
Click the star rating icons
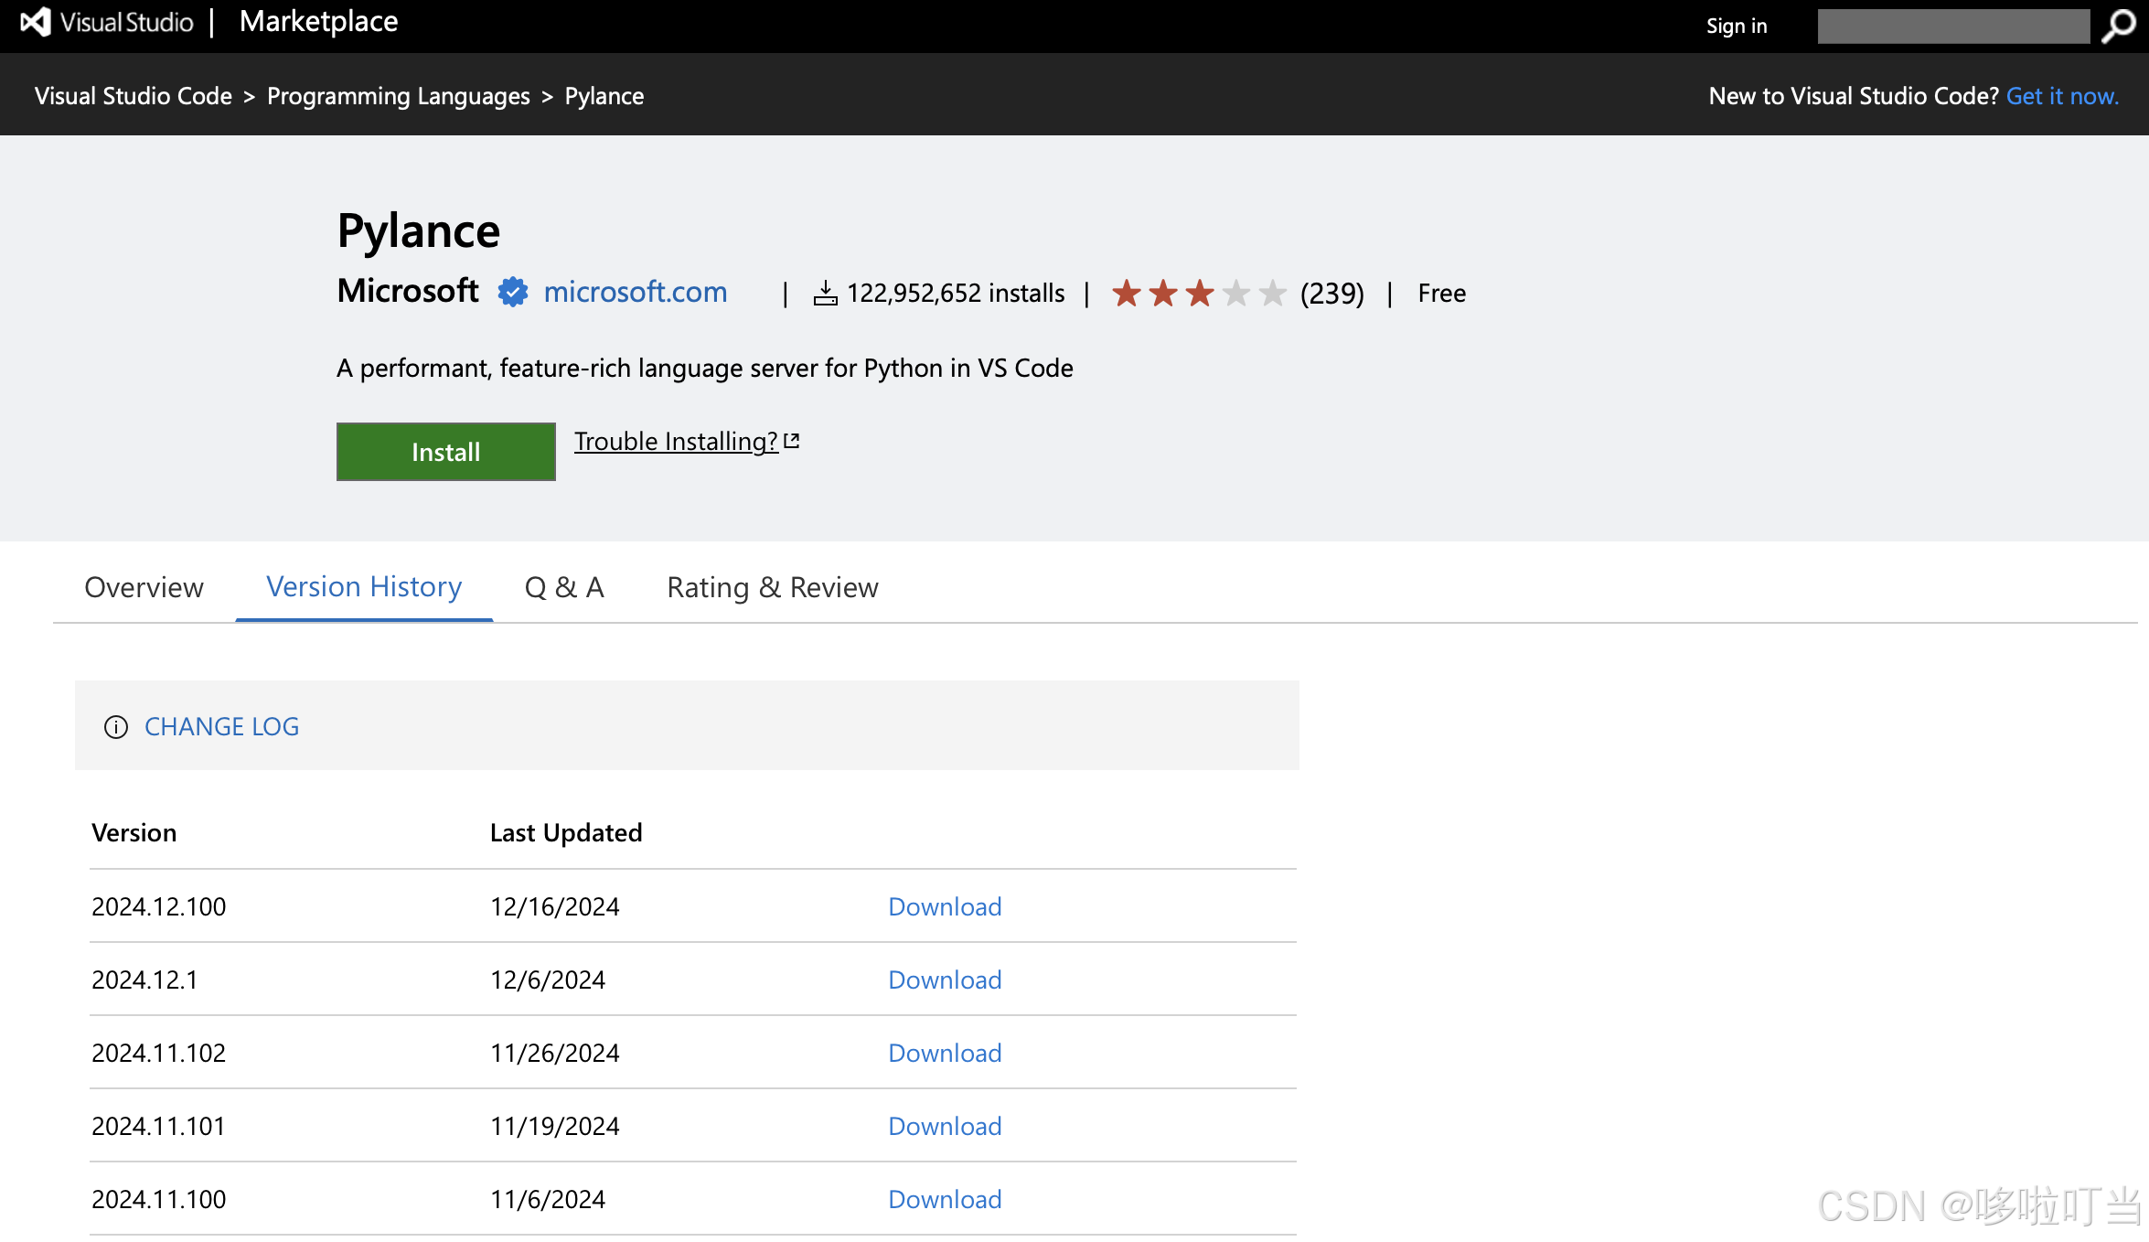[1199, 294]
